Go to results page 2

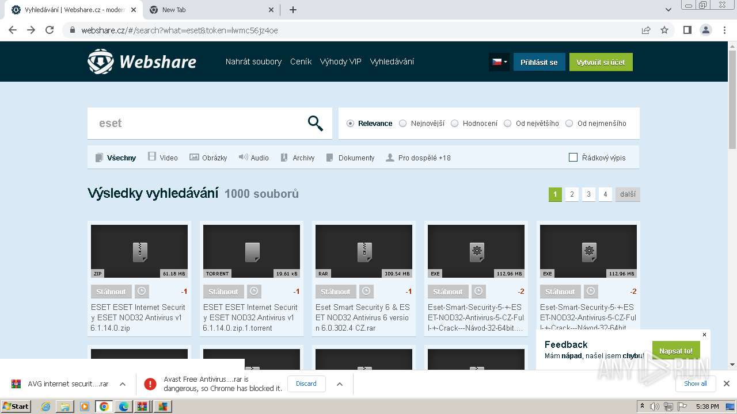point(572,194)
